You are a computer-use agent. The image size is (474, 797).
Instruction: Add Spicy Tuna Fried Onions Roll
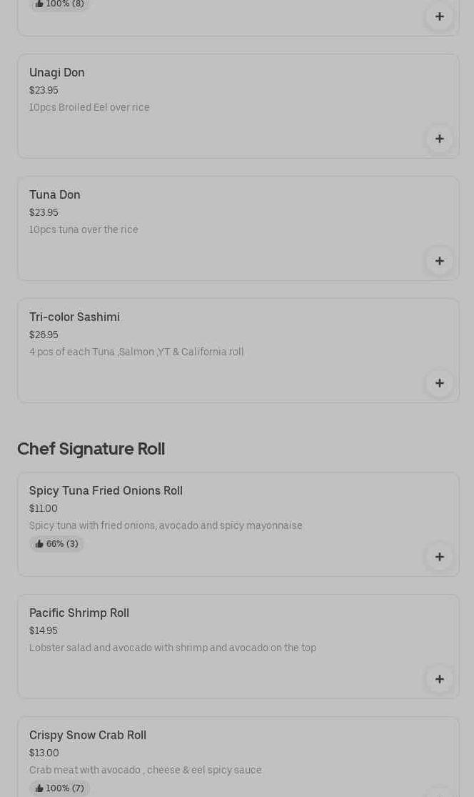(439, 557)
